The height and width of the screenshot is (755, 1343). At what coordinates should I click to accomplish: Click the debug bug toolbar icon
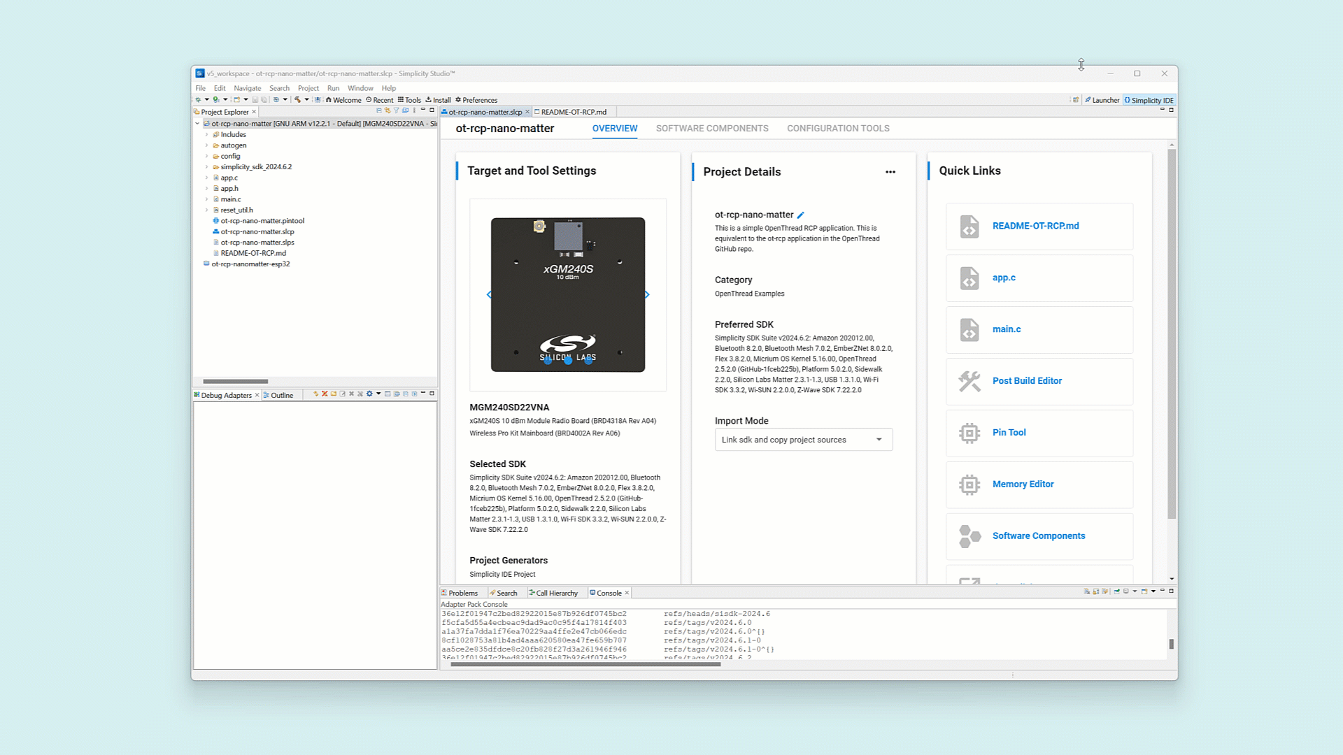[x=199, y=100]
